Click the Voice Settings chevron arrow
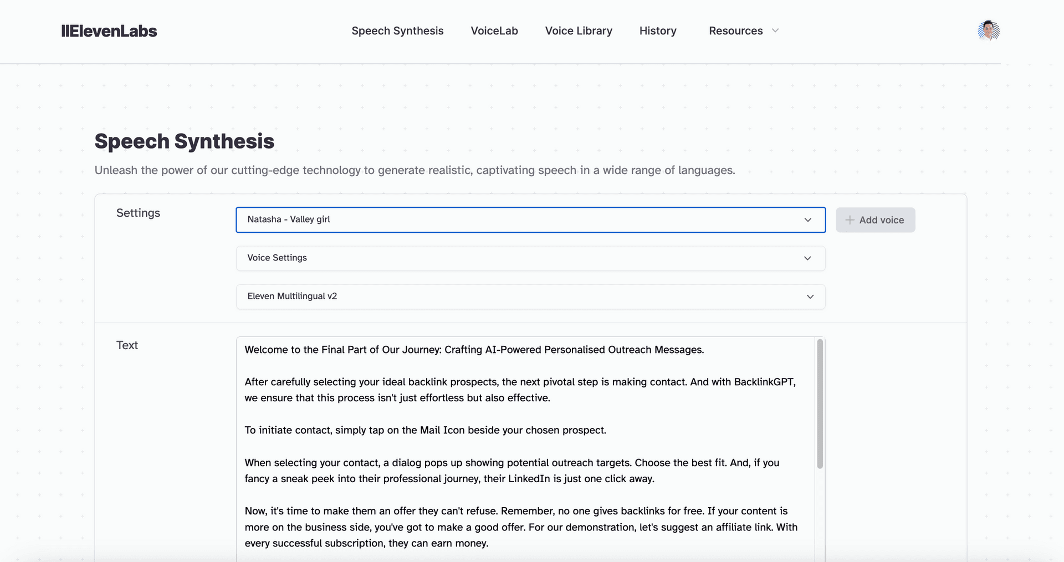Screen dimensions: 1064x562 pyautogui.click(x=808, y=258)
